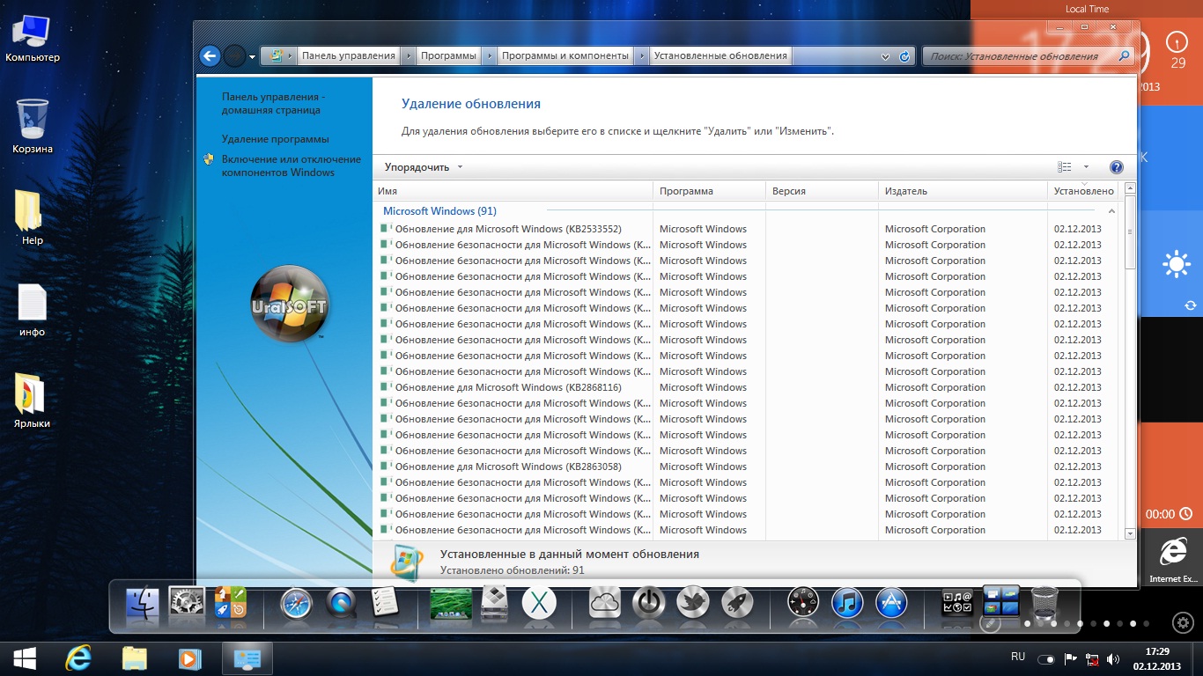Sort by the 'Издатель' column header
This screenshot has height=676, width=1203.
point(963,191)
